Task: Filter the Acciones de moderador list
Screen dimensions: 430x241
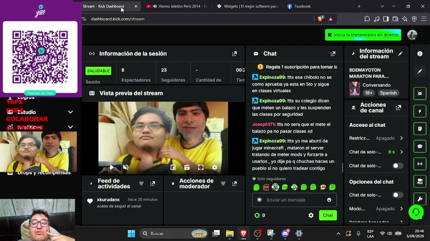Action: pos(223,183)
